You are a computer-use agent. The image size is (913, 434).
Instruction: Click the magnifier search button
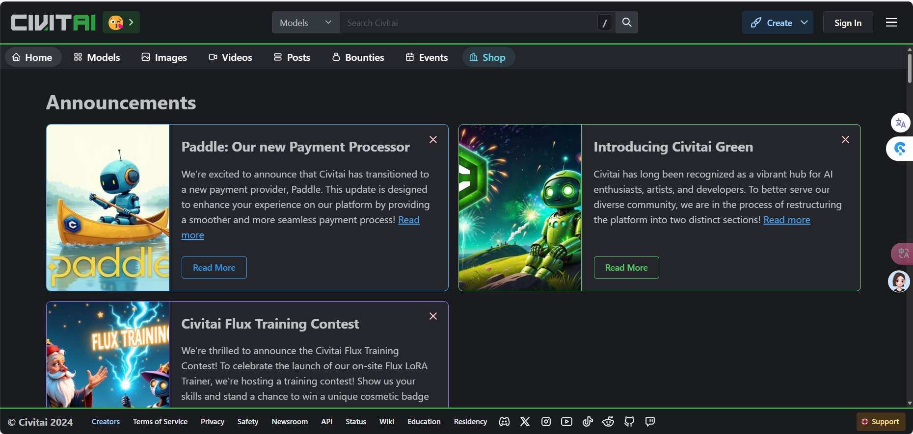pos(627,23)
